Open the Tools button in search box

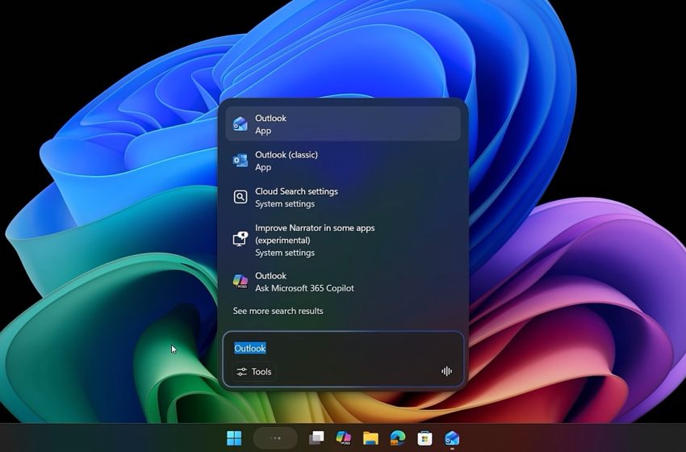point(253,371)
